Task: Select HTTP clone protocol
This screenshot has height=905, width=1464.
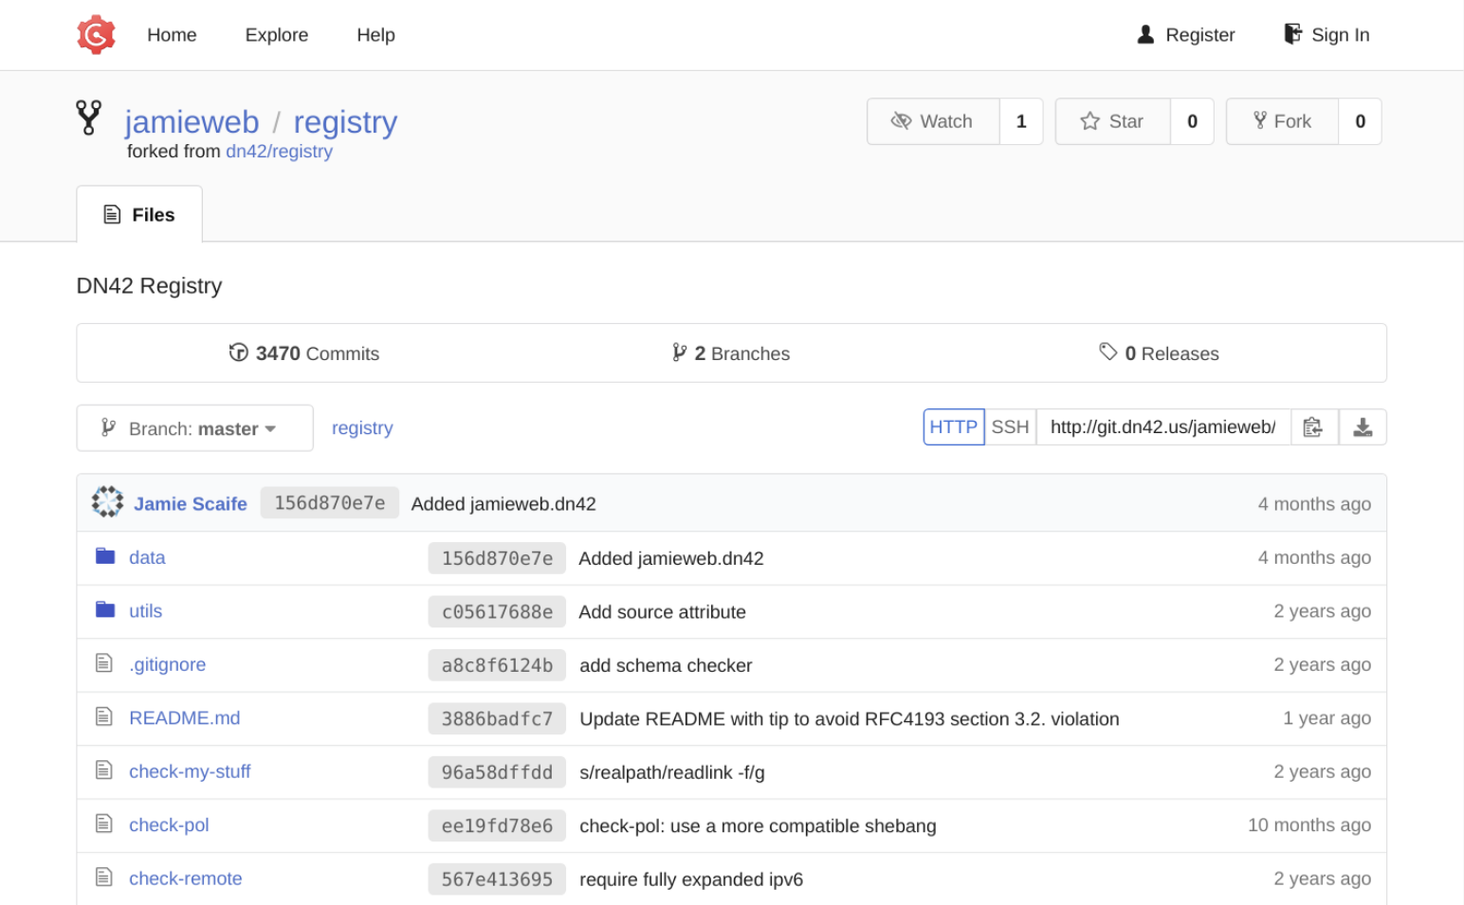Action: pos(954,427)
